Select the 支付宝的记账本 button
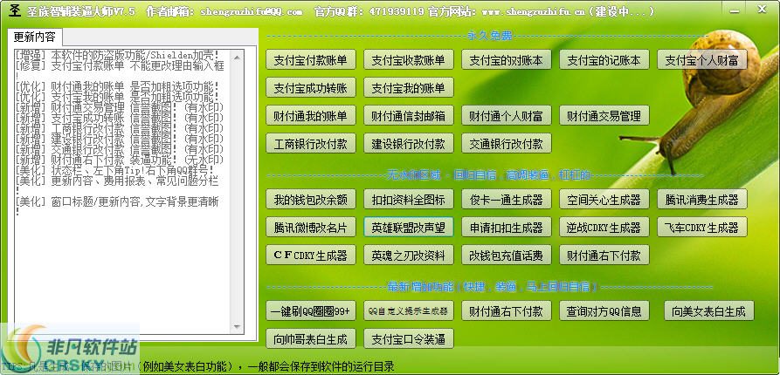The width and height of the screenshot is (780, 375). click(604, 60)
